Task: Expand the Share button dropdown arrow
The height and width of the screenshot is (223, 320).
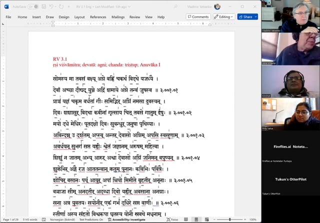Action: click(x=256, y=16)
